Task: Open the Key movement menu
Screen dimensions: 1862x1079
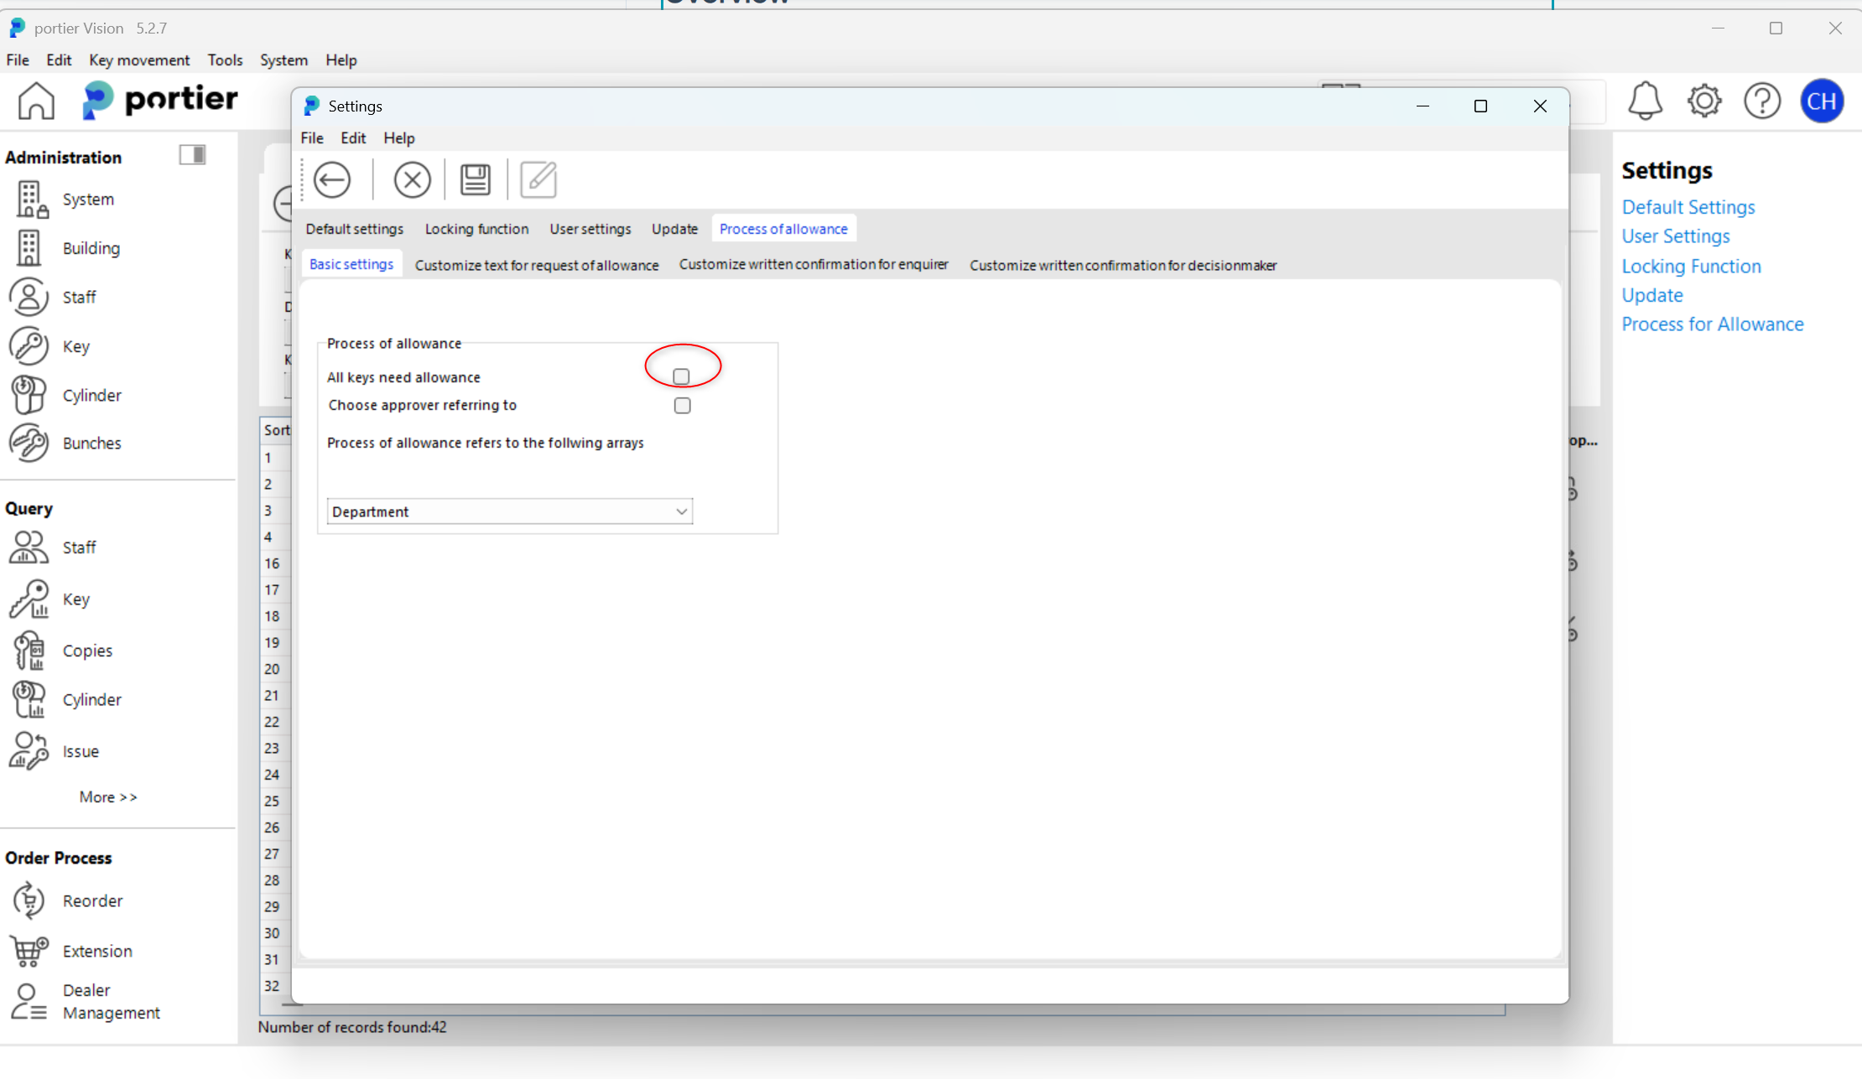Action: point(139,60)
